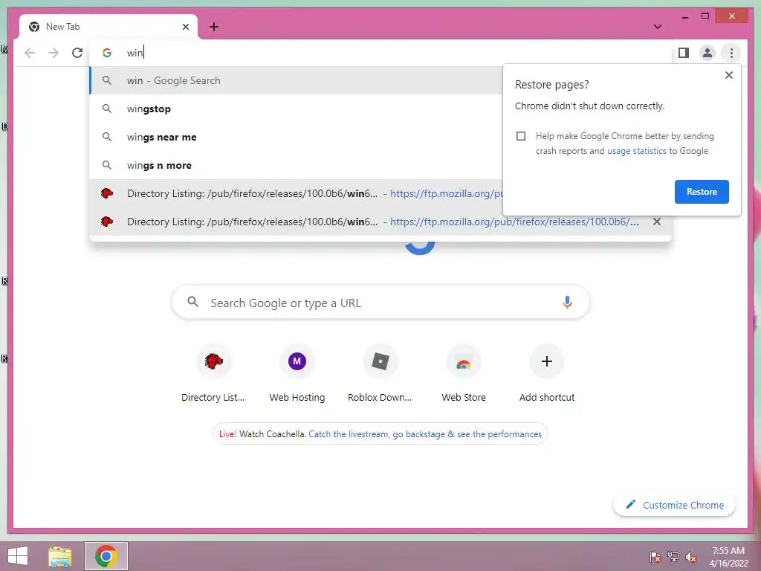761x571 pixels.
Task: Click the Restore button
Action: pyautogui.click(x=702, y=192)
